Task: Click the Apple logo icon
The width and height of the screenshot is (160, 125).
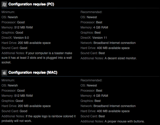Action: (x=4, y=73)
